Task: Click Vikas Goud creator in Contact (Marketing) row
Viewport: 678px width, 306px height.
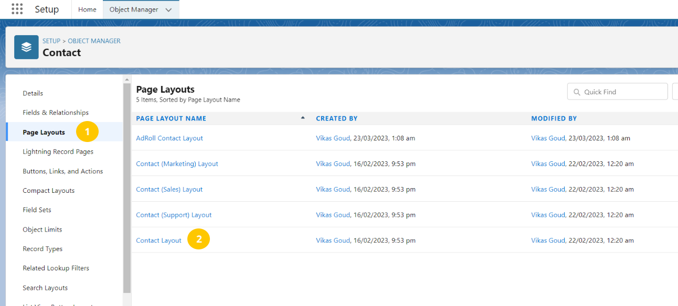Action: (333, 164)
